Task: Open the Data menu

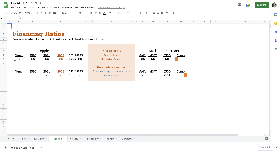Action: coord(49,7)
